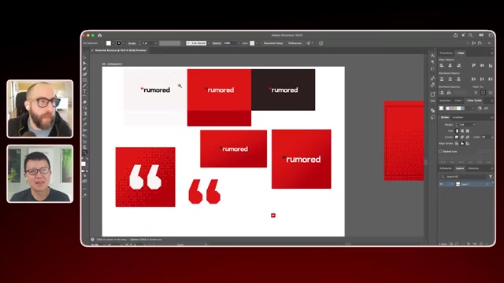Image resolution: width=504 pixels, height=283 pixels.
Task: Click the white fill color swatch
Action: [x=109, y=43]
